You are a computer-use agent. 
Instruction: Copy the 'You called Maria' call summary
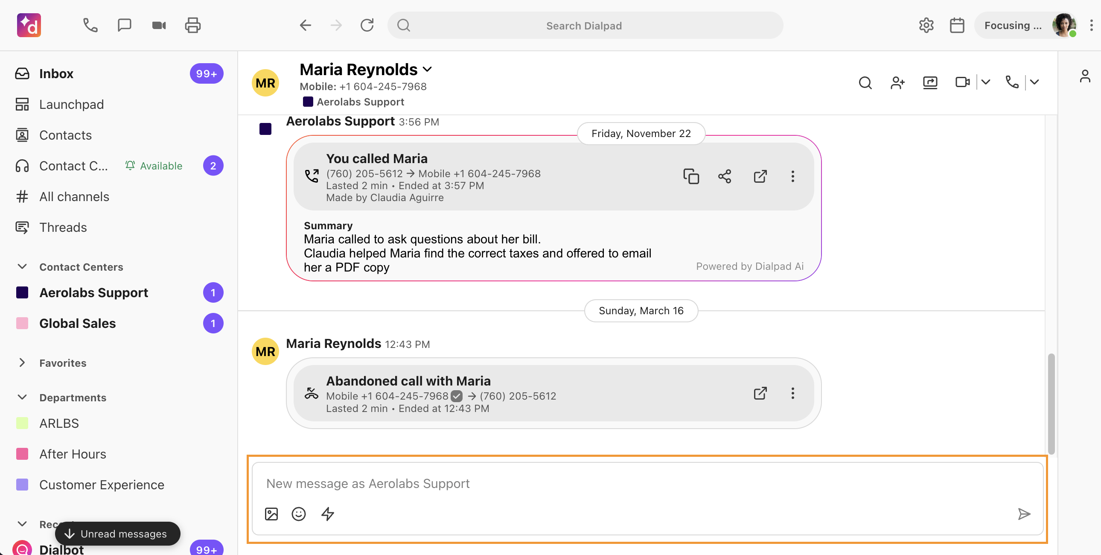691,176
